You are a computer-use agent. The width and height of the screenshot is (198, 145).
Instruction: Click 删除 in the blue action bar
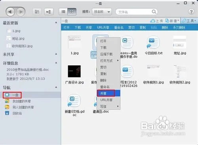click(x=165, y=28)
